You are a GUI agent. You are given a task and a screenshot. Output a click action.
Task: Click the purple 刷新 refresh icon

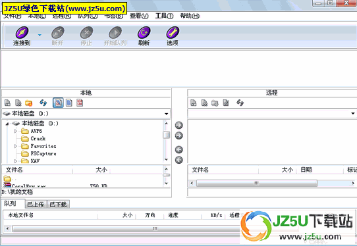click(144, 32)
